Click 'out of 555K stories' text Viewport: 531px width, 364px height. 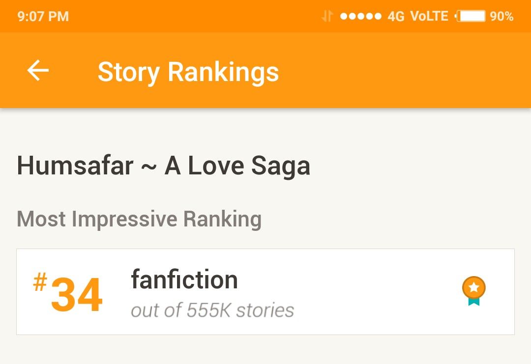pyautogui.click(x=212, y=310)
